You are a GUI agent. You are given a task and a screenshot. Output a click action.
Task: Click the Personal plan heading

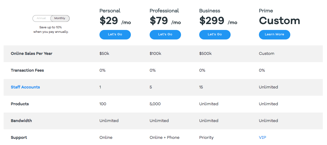point(110,11)
